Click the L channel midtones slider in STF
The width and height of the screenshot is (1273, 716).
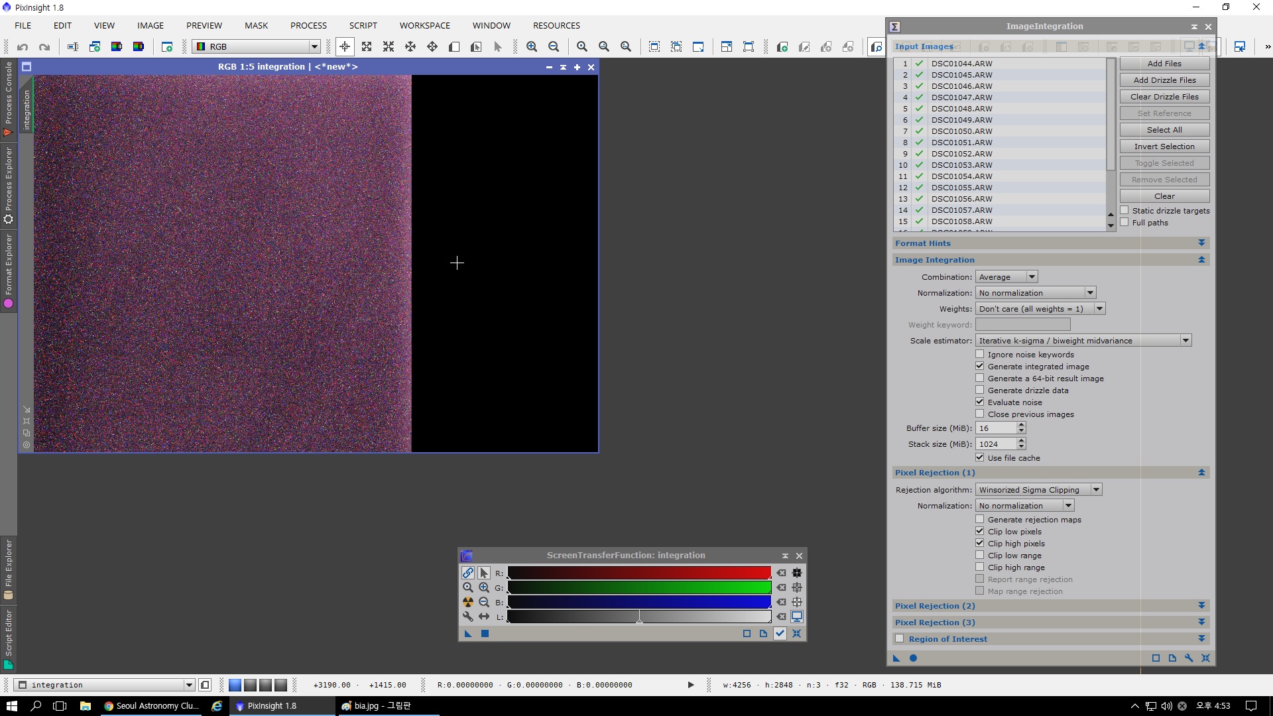pos(640,617)
